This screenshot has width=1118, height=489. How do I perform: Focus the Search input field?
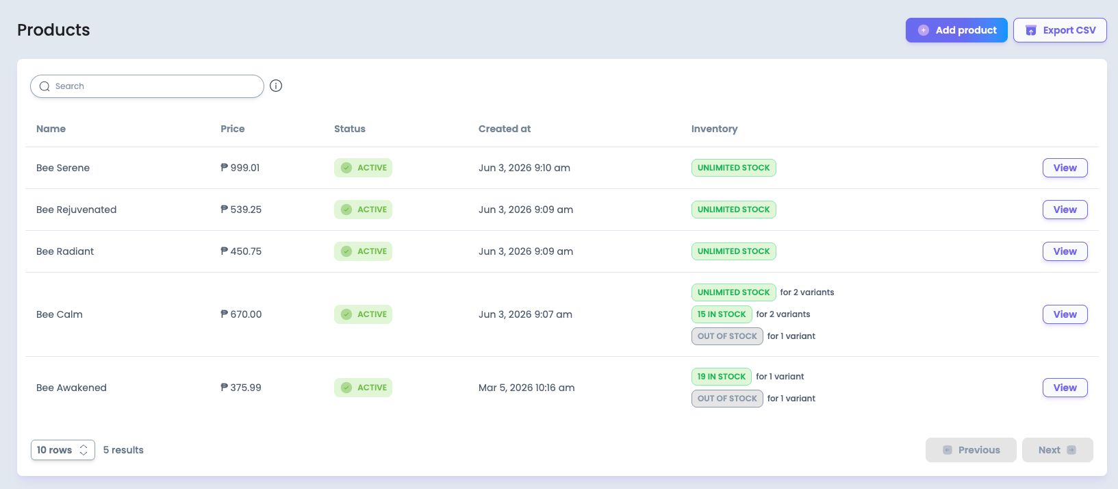click(147, 86)
